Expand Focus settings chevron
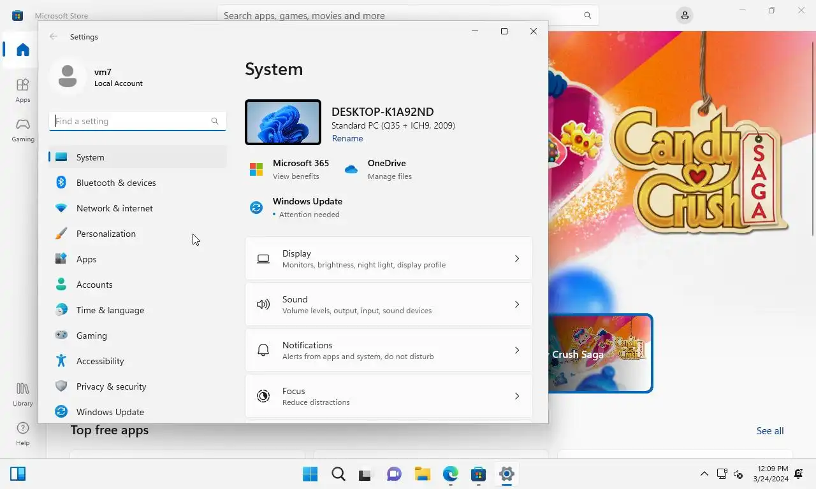The width and height of the screenshot is (816, 489). pos(517,396)
